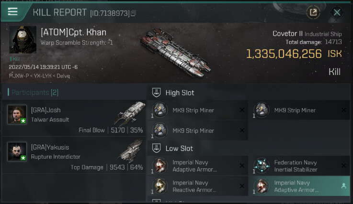Select the Federation Navy Inertial Stabilizer module
This screenshot has height=204, width=353.
(296, 166)
